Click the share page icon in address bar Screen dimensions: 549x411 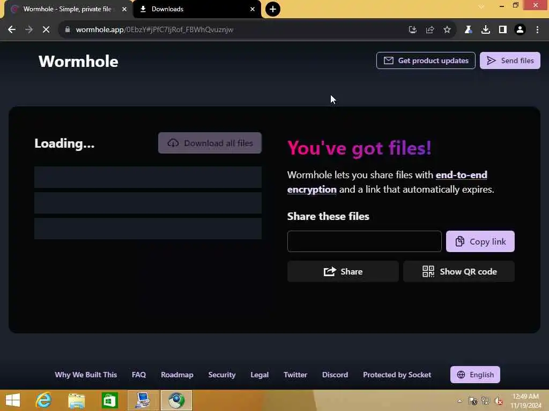click(x=430, y=30)
